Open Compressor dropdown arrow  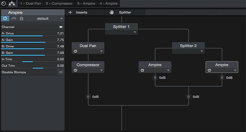pyautogui.click(x=101, y=70)
